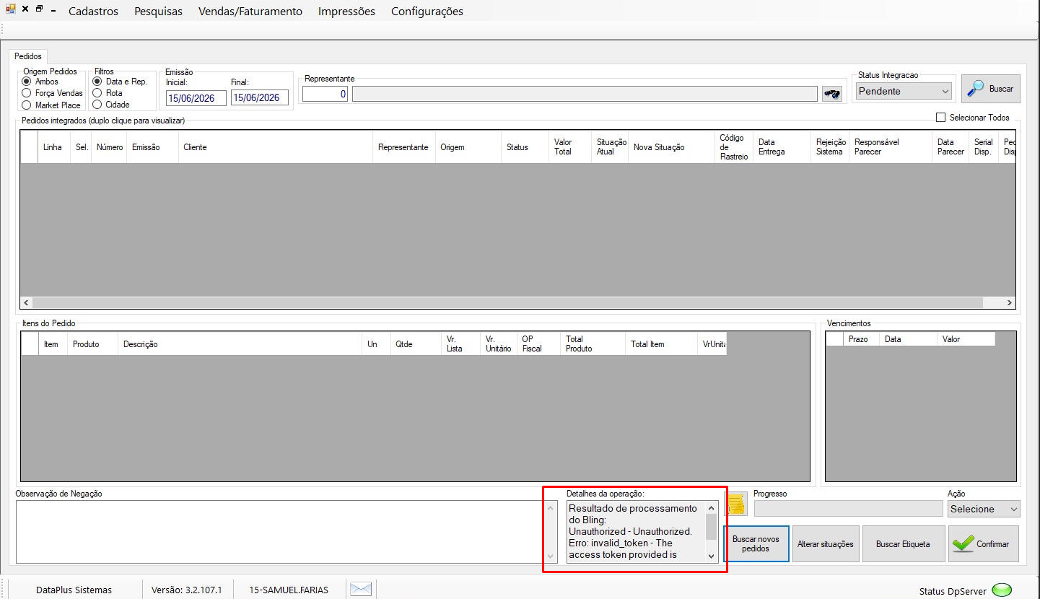Click the gray representative name field

pyautogui.click(x=585, y=94)
